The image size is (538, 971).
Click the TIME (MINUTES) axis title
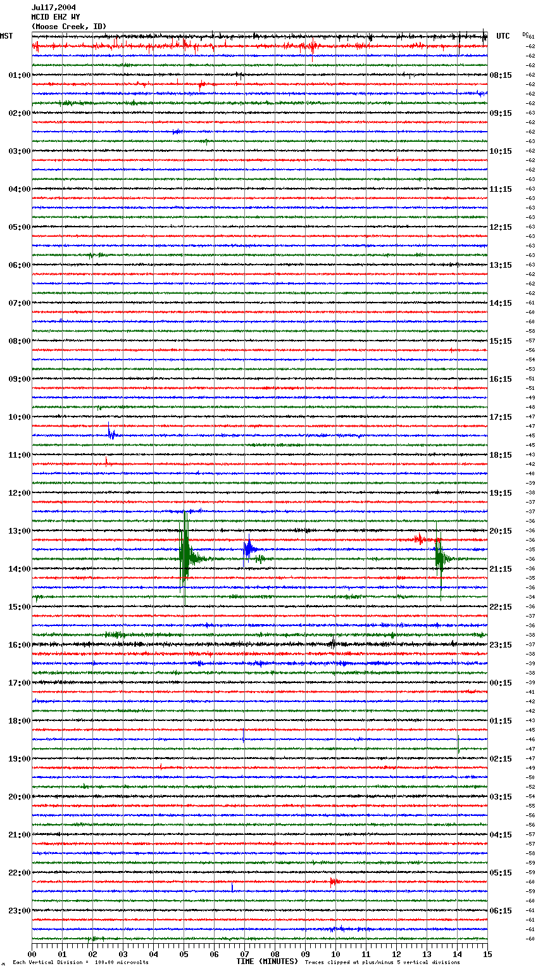267,962
